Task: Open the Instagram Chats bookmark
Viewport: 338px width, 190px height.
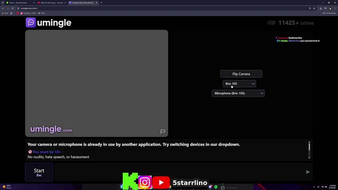Action: tap(28, 13)
